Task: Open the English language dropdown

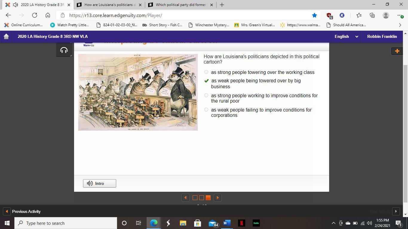Action: pyautogui.click(x=346, y=36)
